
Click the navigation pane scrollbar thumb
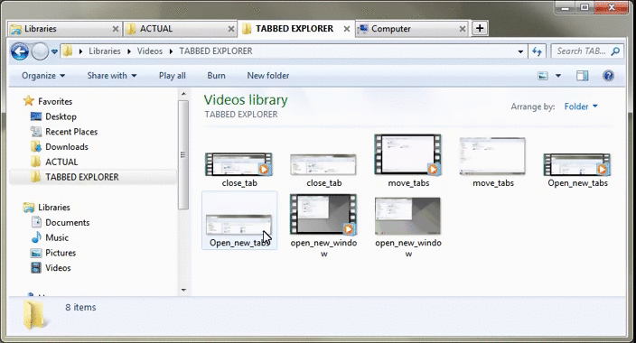tap(182, 155)
